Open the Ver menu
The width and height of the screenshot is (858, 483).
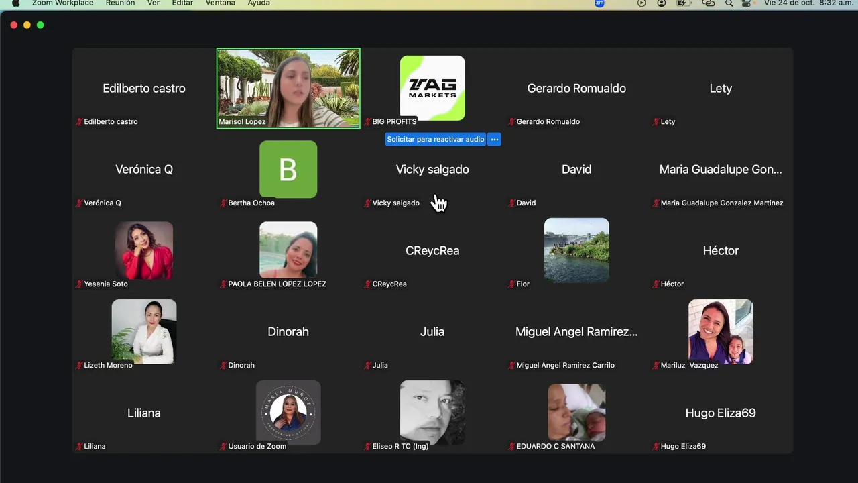(154, 3)
